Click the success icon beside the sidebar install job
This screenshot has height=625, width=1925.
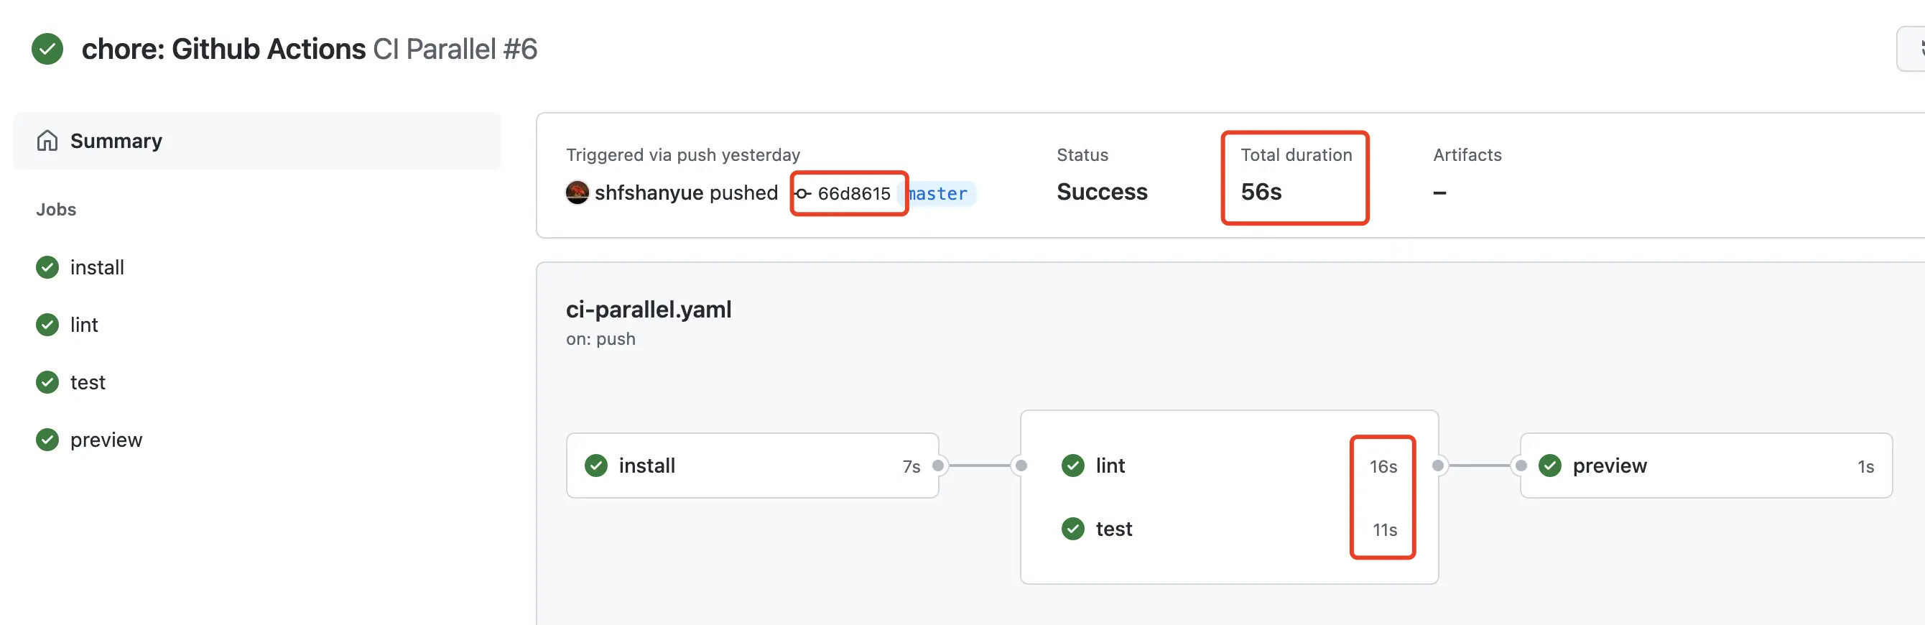[x=47, y=267]
